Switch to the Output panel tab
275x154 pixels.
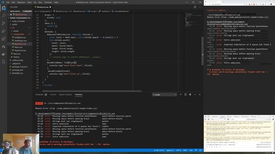(53, 95)
